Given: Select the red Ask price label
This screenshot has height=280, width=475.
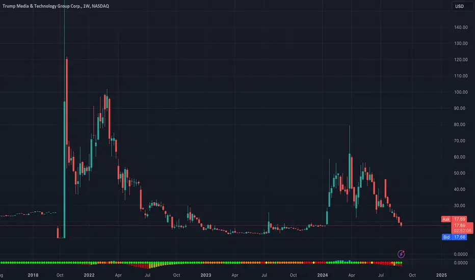Looking at the screenshot, I should 446,219.
